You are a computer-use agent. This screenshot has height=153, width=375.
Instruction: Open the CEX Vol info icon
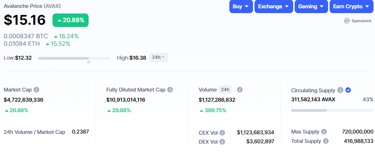(222, 133)
